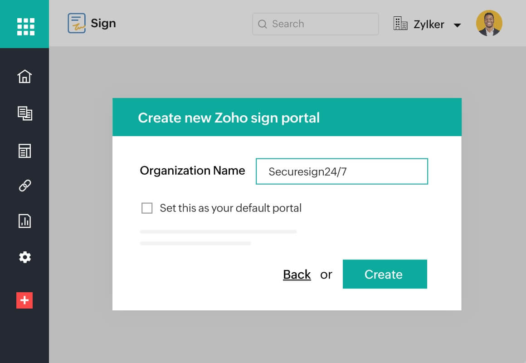
Task: Go Back from the portal creation dialog
Action: tap(297, 274)
